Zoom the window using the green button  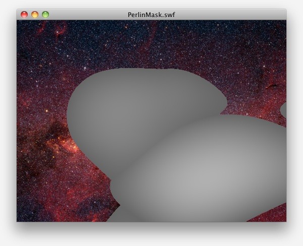(45, 15)
